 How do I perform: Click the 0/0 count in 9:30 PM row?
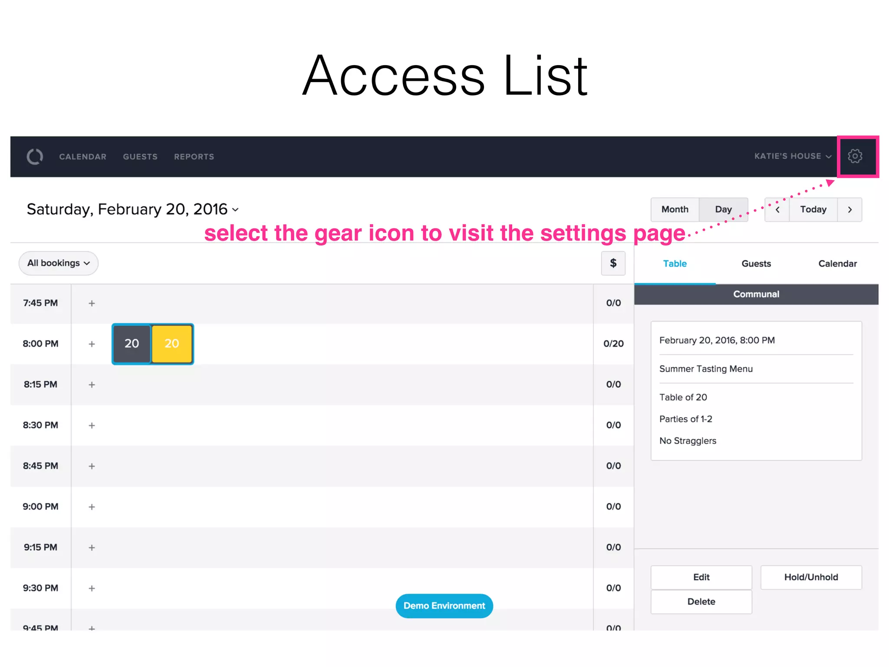[613, 588]
